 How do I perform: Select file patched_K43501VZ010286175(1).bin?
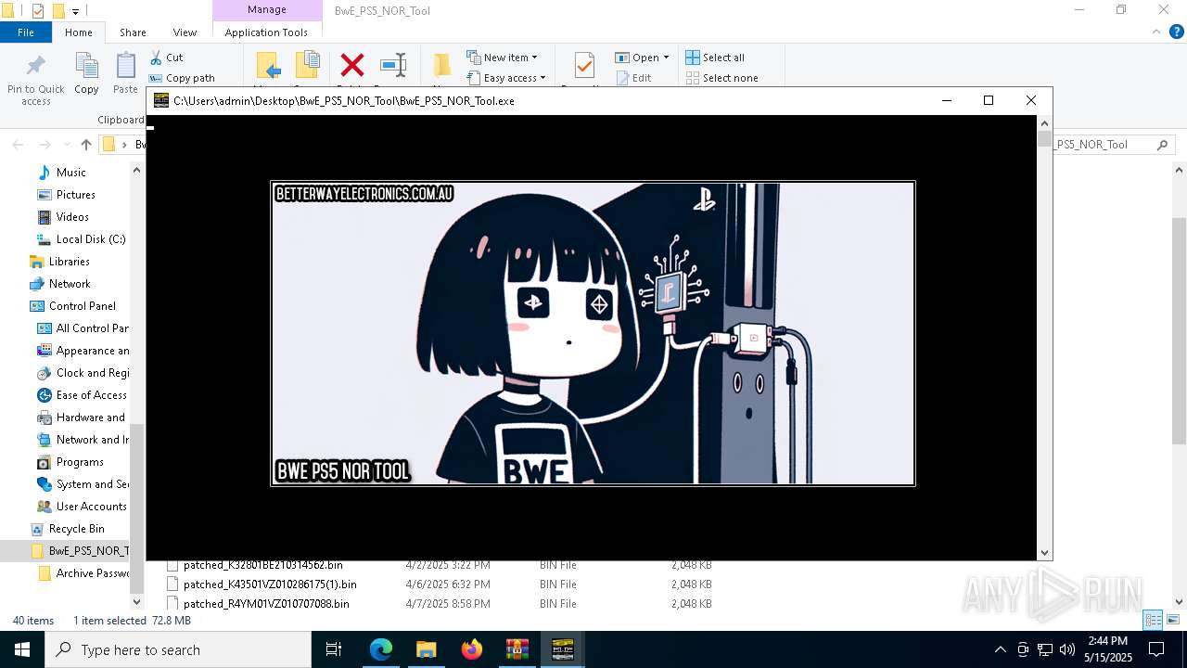(x=269, y=584)
